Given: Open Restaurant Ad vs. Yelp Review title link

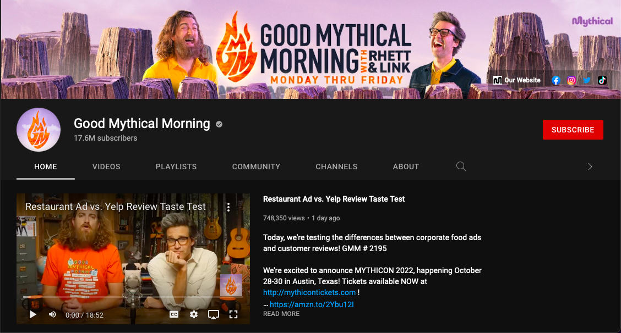Looking at the screenshot, I should [x=334, y=199].
